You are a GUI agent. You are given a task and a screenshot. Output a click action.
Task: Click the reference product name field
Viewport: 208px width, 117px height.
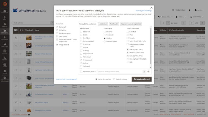(120, 72)
